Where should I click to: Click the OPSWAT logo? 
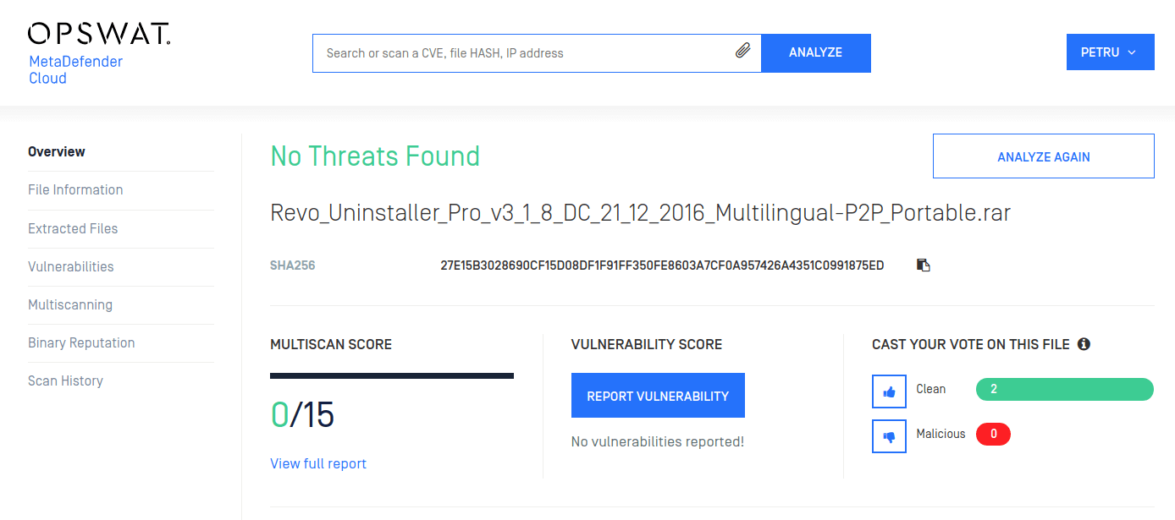99,34
